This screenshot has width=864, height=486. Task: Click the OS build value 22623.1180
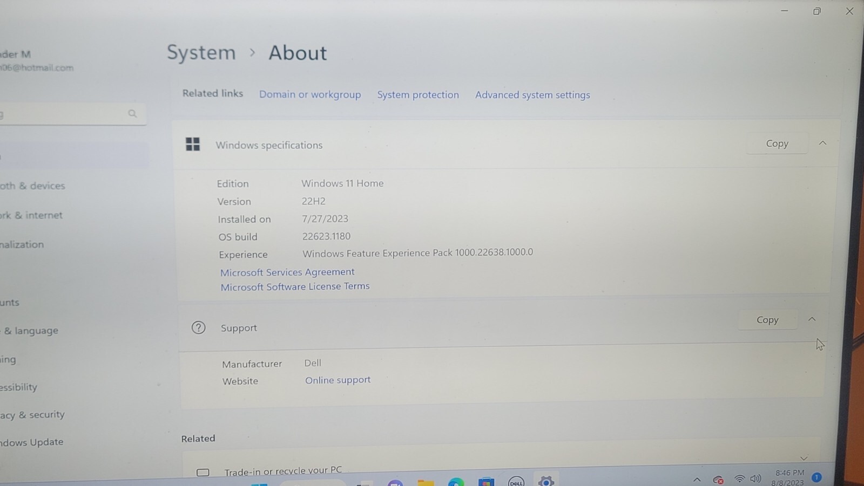tap(326, 236)
